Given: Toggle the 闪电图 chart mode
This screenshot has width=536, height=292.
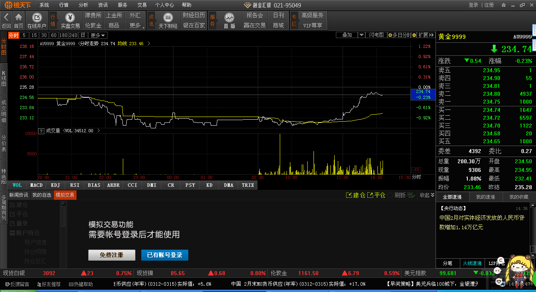Looking at the screenshot, I should [376, 35].
